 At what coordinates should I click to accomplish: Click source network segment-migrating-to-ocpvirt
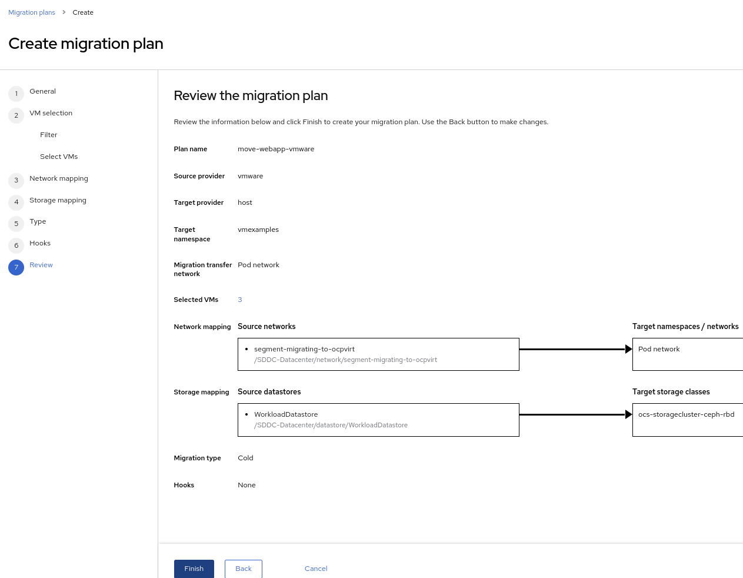[x=304, y=349]
